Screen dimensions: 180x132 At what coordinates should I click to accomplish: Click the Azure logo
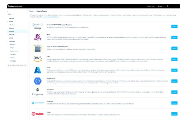(38, 70)
